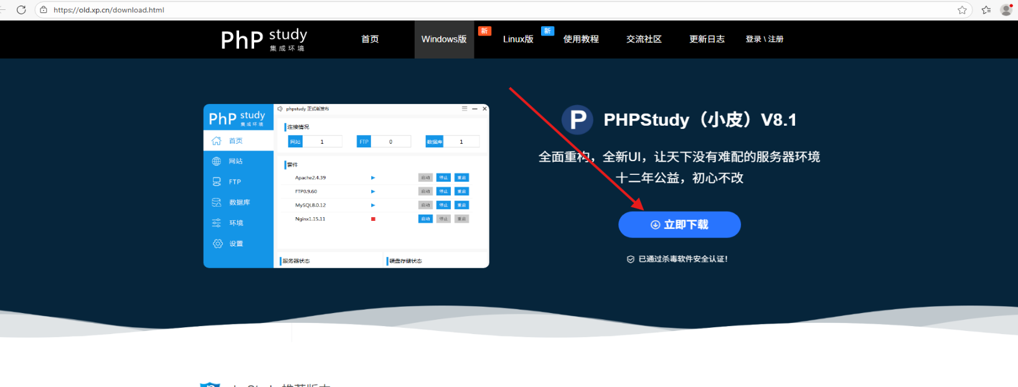This screenshot has height=387, width=1018.
Task: Open 交流社区 in the navigation bar
Action: coord(644,39)
